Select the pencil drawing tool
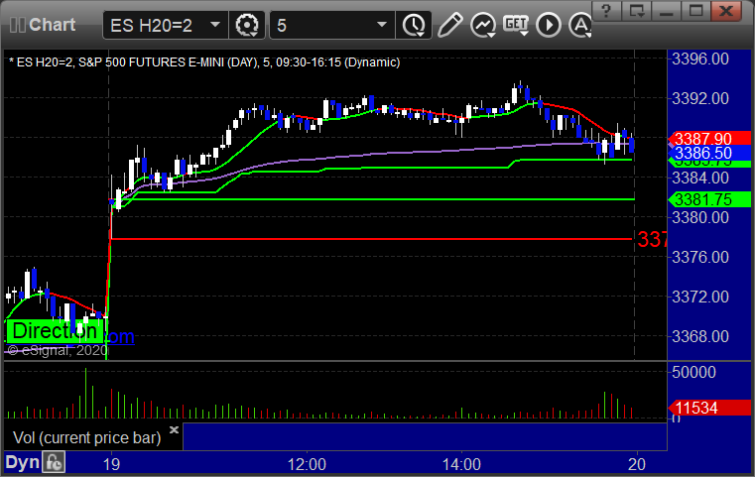Screen dimensions: 755x477 [449, 25]
